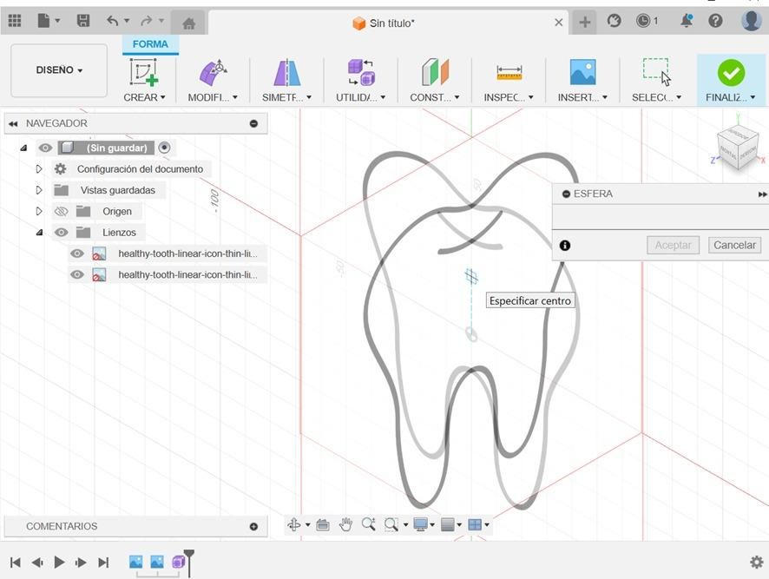The height and width of the screenshot is (579, 769).
Task: Switch to the FORMA tab
Action: click(150, 44)
